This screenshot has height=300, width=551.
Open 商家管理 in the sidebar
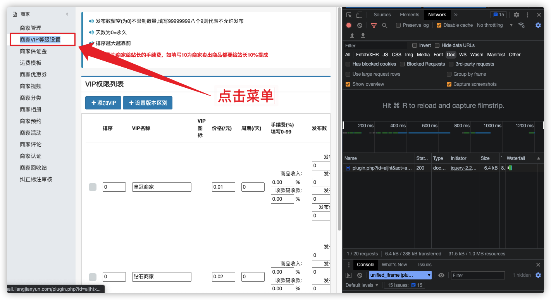pyautogui.click(x=31, y=28)
